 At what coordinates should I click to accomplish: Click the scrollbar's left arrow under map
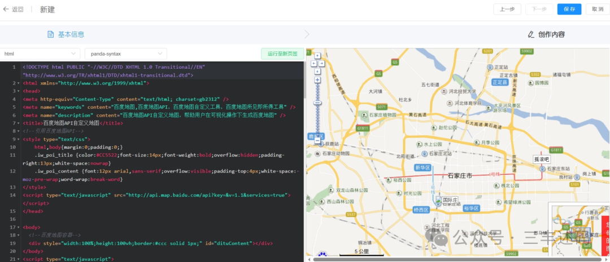tap(310, 259)
